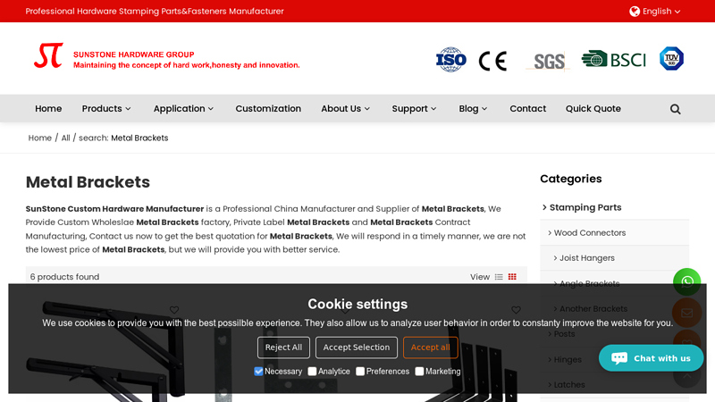Click the floating back-to-top arrow
Screen dimensions: 715x402
pos(686,376)
